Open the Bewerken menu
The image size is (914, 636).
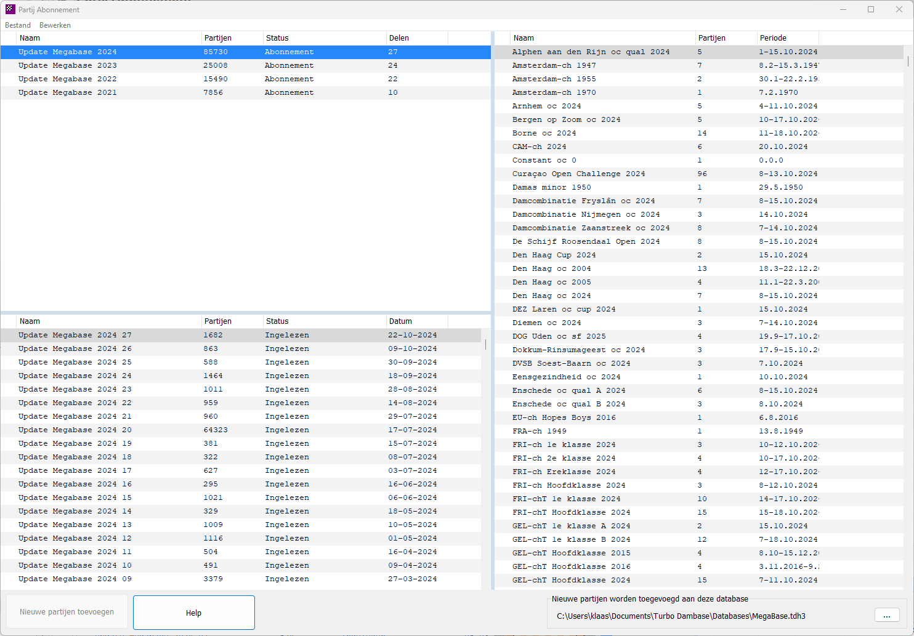tap(55, 25)
